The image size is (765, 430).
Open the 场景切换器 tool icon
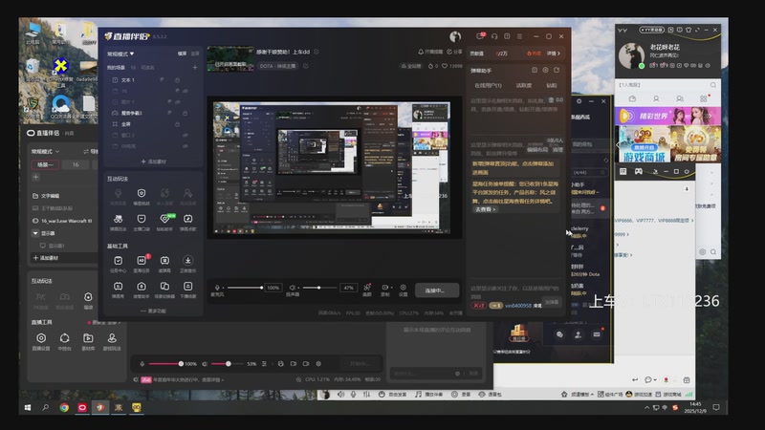[164, 286]
